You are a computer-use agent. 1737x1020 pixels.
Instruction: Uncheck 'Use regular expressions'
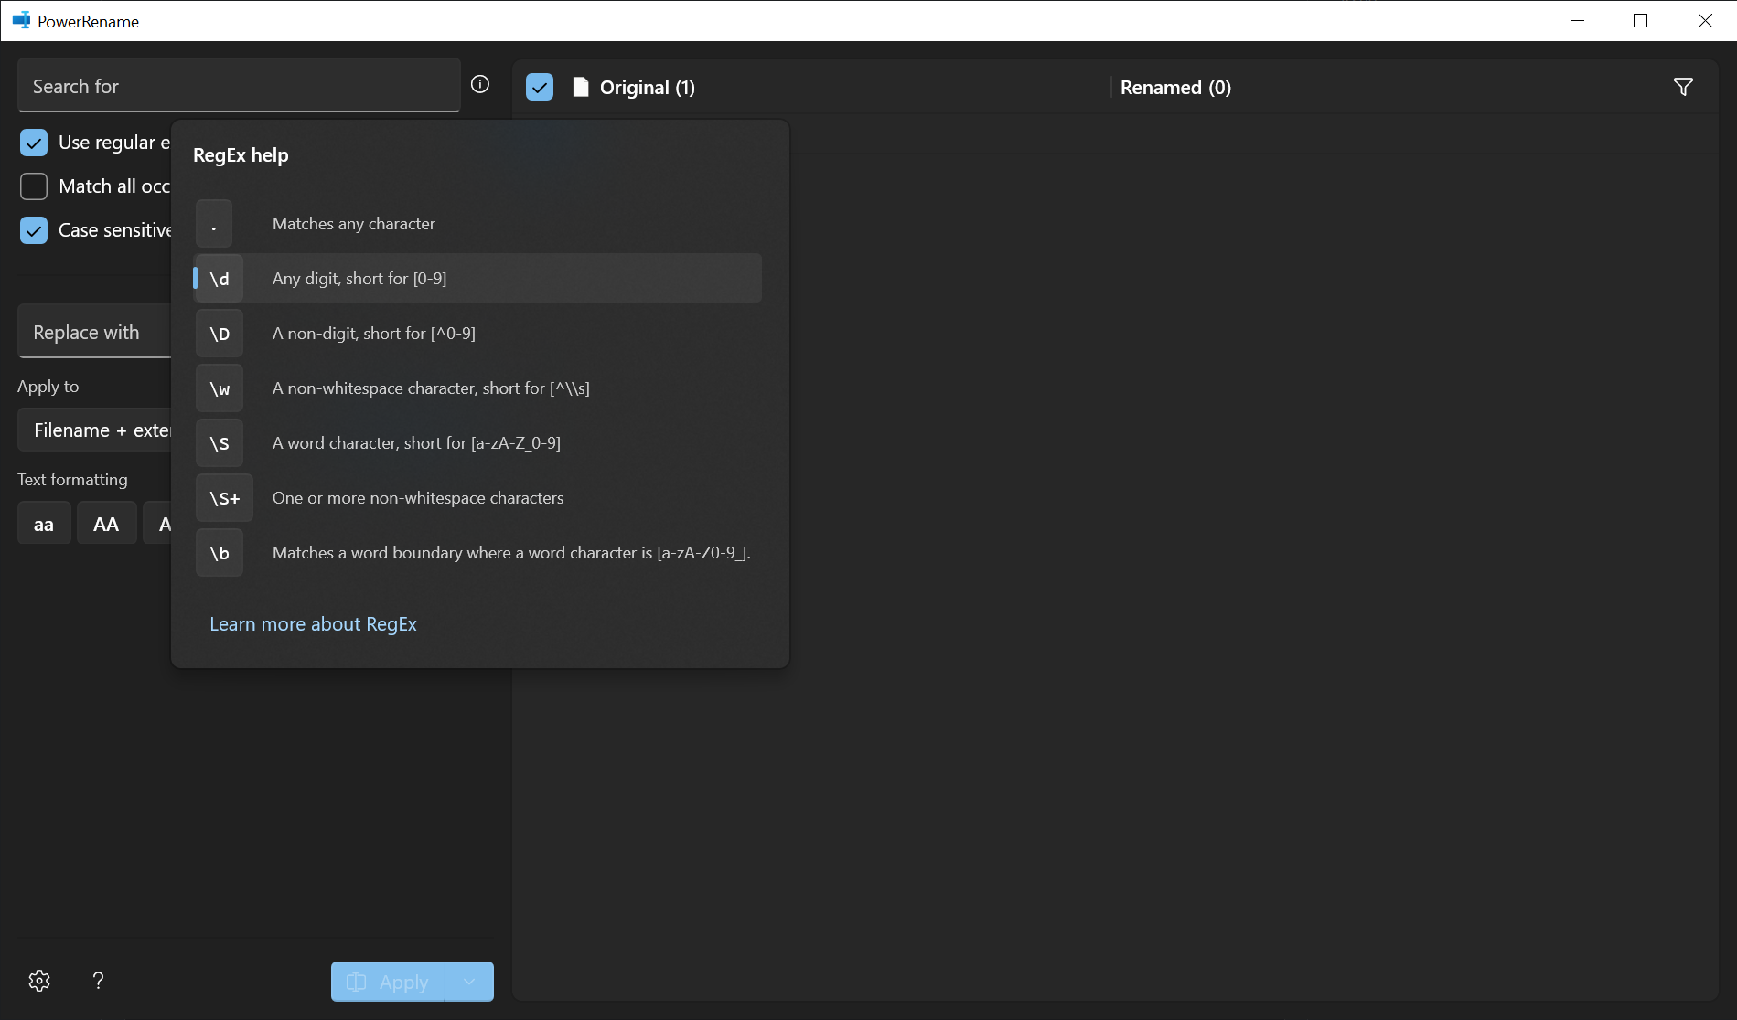pos(33,143)
